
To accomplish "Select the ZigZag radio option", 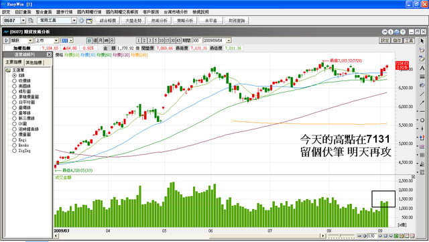I will click(x=14, y=151).
